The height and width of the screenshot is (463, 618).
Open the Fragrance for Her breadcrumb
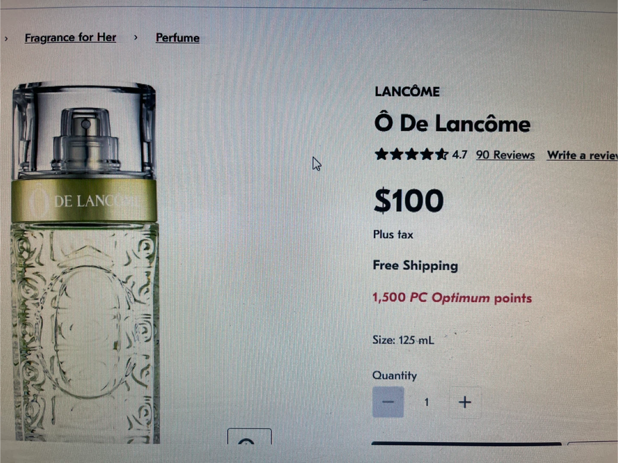(70, 38)
